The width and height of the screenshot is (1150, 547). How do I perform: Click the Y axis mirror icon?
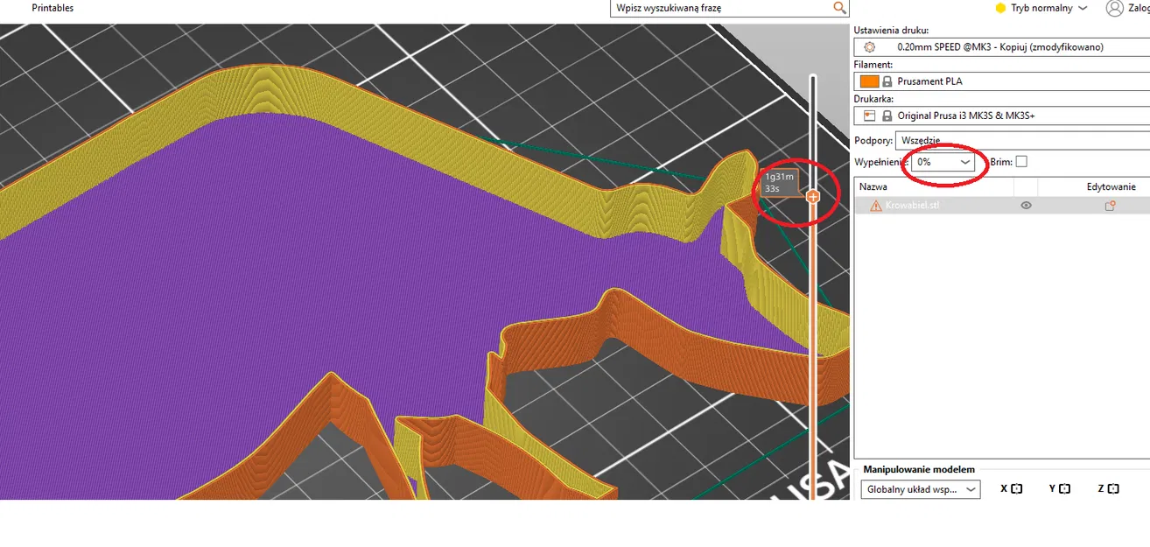click(x=1064, y=489)
